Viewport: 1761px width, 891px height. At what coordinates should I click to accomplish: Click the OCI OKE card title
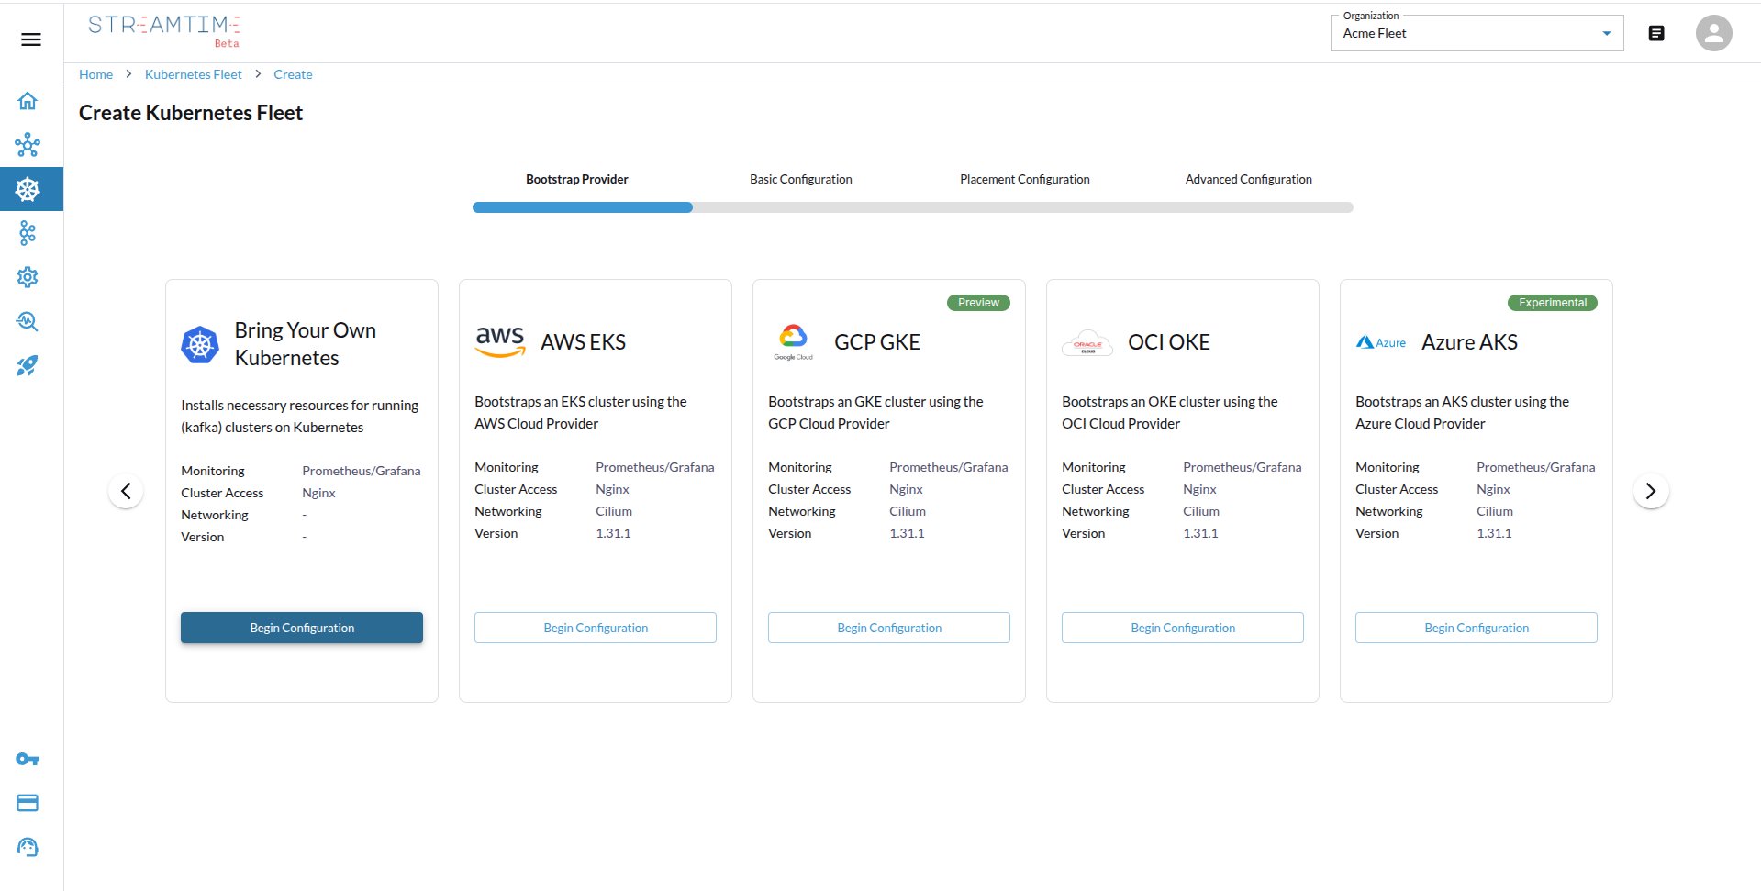tap(1169, 342)
